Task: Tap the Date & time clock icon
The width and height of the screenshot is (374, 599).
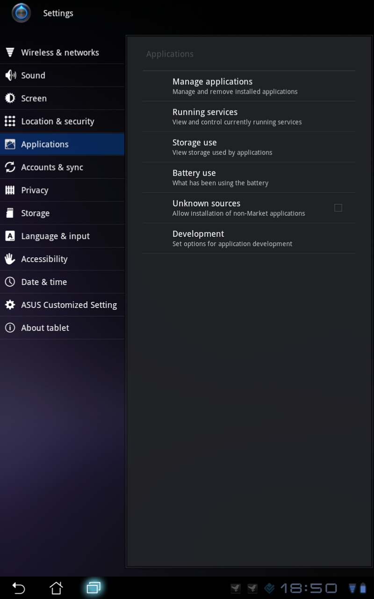Action: (10, 282)
